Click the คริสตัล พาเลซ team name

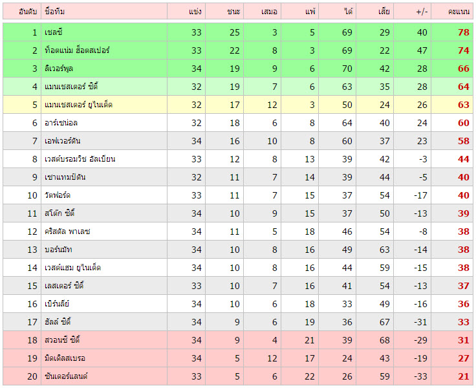click(x=68, y=232)
